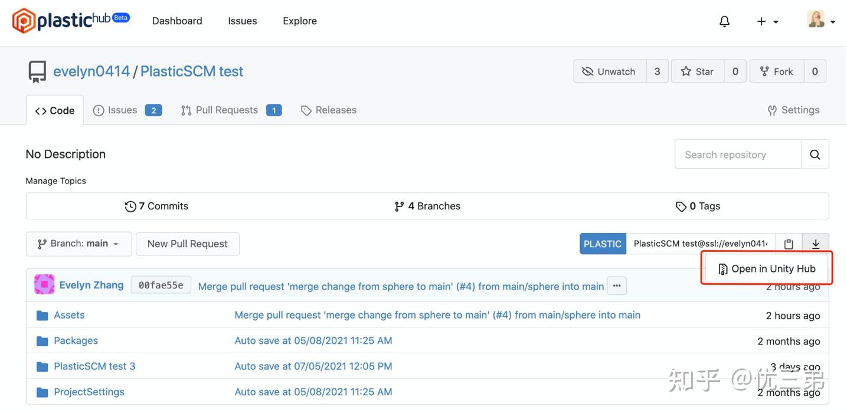
Task: Expand commit message ellipsis button
Action: pyautogui.click(x=617, y=285)
